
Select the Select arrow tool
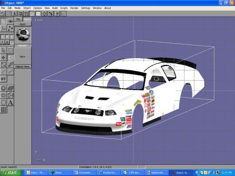coord(3,50)
